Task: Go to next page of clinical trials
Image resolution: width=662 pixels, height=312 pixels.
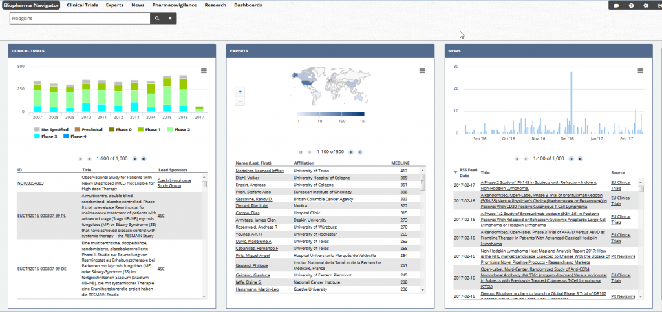Action: pos(135,158)
